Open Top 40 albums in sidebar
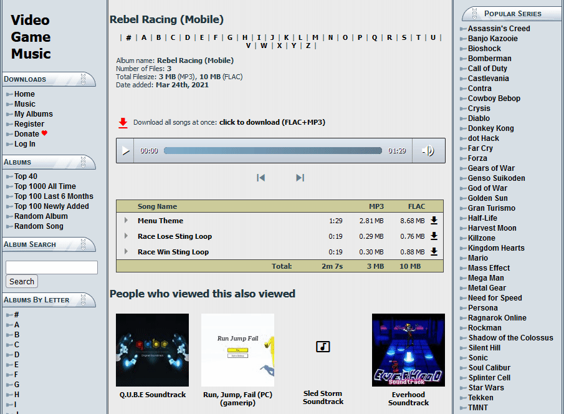Viewport: 564px width, 414px height. click(26, 176)
